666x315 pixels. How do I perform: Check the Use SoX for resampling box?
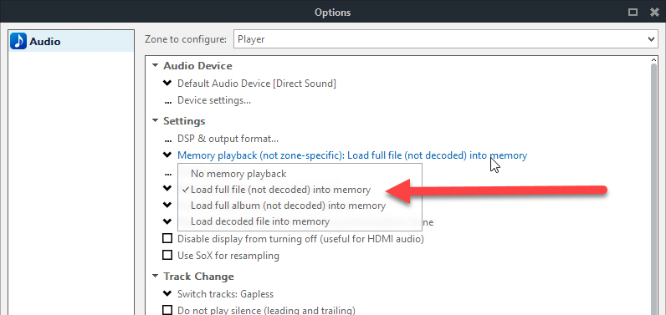coord(168,255)
